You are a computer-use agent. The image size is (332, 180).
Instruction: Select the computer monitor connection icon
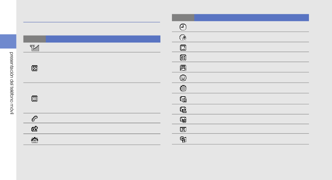pyautogui.click(x=183, y=68)
